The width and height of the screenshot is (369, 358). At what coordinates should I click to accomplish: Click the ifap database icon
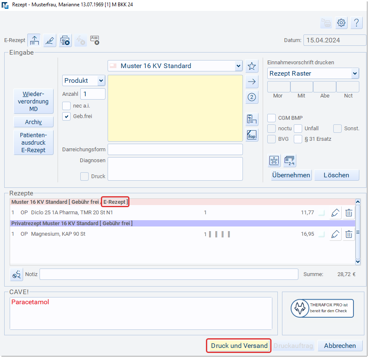(x=252, y=135)
